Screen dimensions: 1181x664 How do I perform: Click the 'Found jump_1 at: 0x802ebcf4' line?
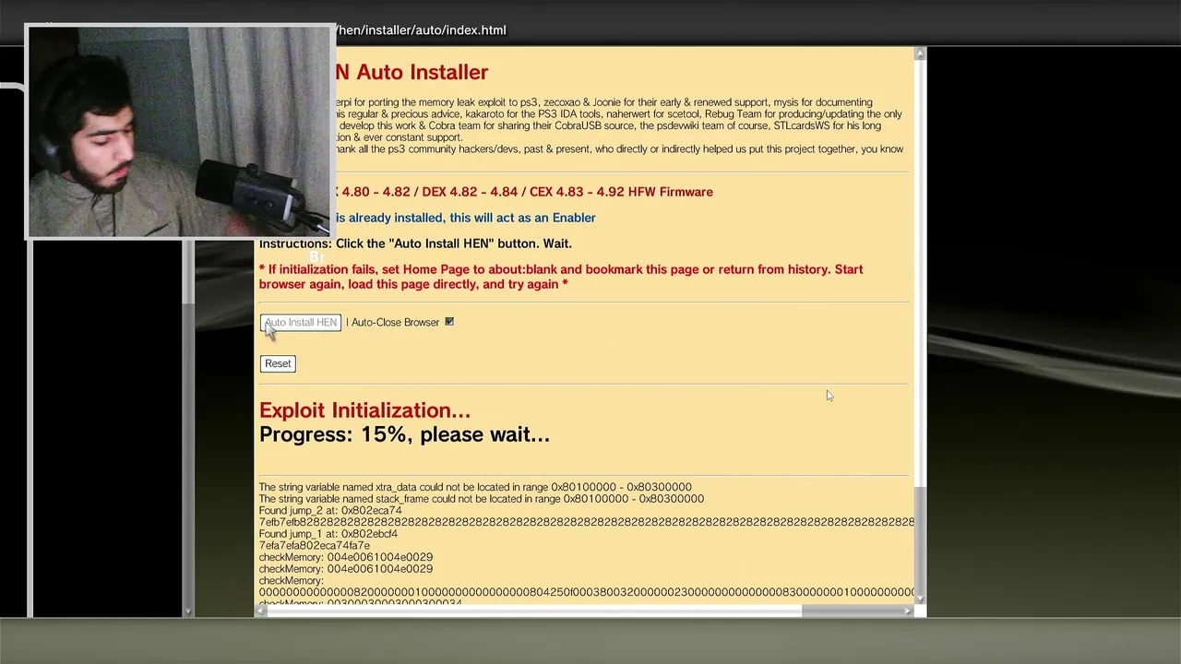[328, 534]
